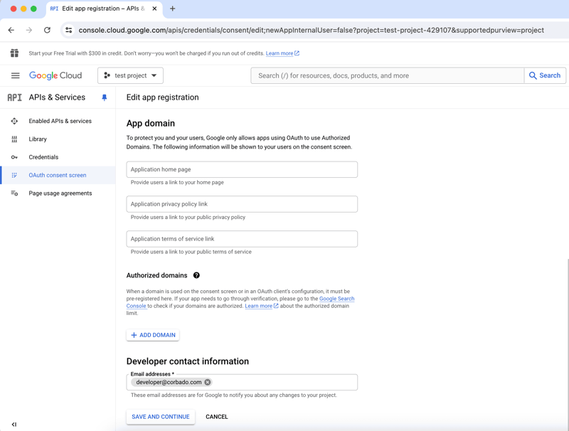Click the Enabled APIs & services icon

point(14,121)
